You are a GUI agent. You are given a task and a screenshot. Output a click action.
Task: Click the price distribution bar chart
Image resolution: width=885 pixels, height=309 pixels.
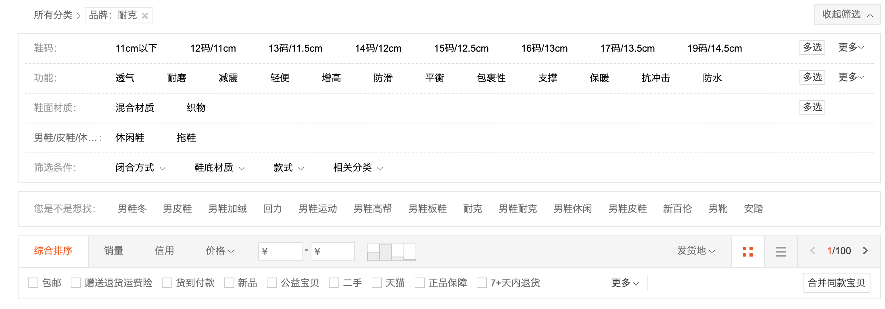click(392, 251)
